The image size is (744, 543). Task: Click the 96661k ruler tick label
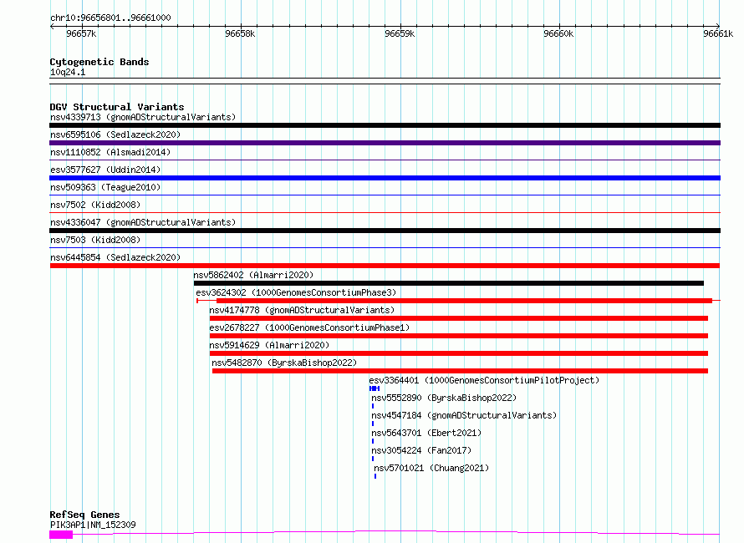718,33
